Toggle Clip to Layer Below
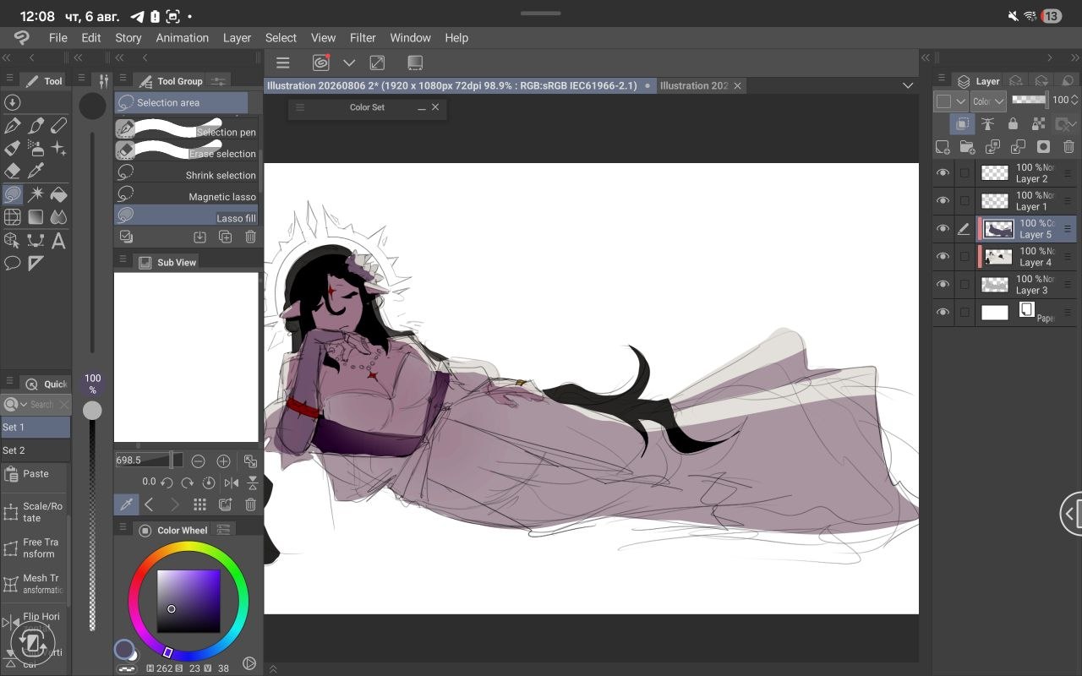 (962, 124)
